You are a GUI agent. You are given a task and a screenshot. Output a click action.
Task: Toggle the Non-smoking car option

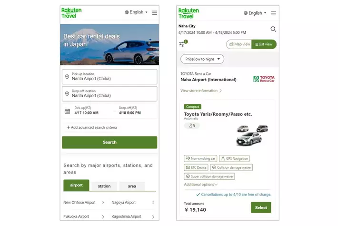200,158
